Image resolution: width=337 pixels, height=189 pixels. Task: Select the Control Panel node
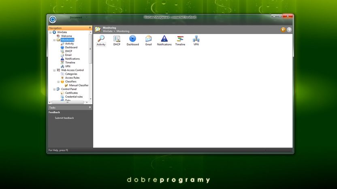(69, 89)
